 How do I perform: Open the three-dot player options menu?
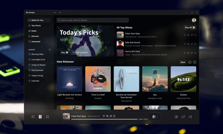pos(157,117)
